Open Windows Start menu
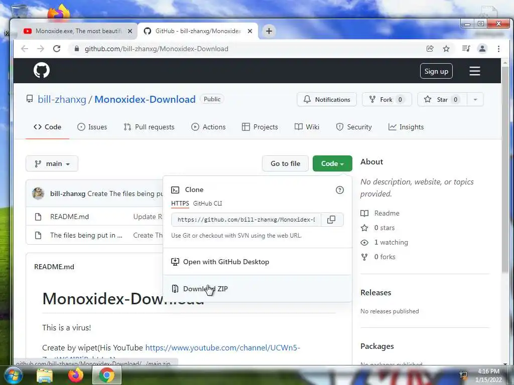 click(x=13, y=375)
